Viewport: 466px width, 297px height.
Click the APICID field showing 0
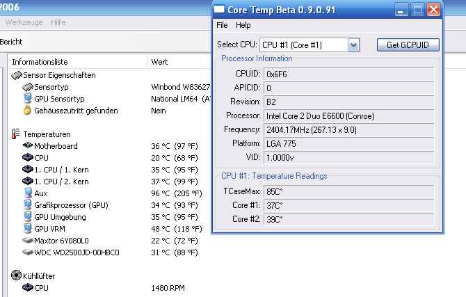point(348,88)
